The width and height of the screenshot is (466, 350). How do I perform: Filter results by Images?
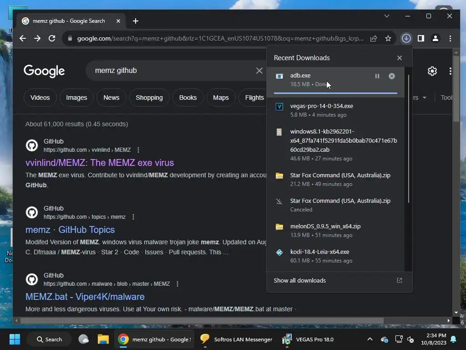pyautogui.click(x=76, y=98)
